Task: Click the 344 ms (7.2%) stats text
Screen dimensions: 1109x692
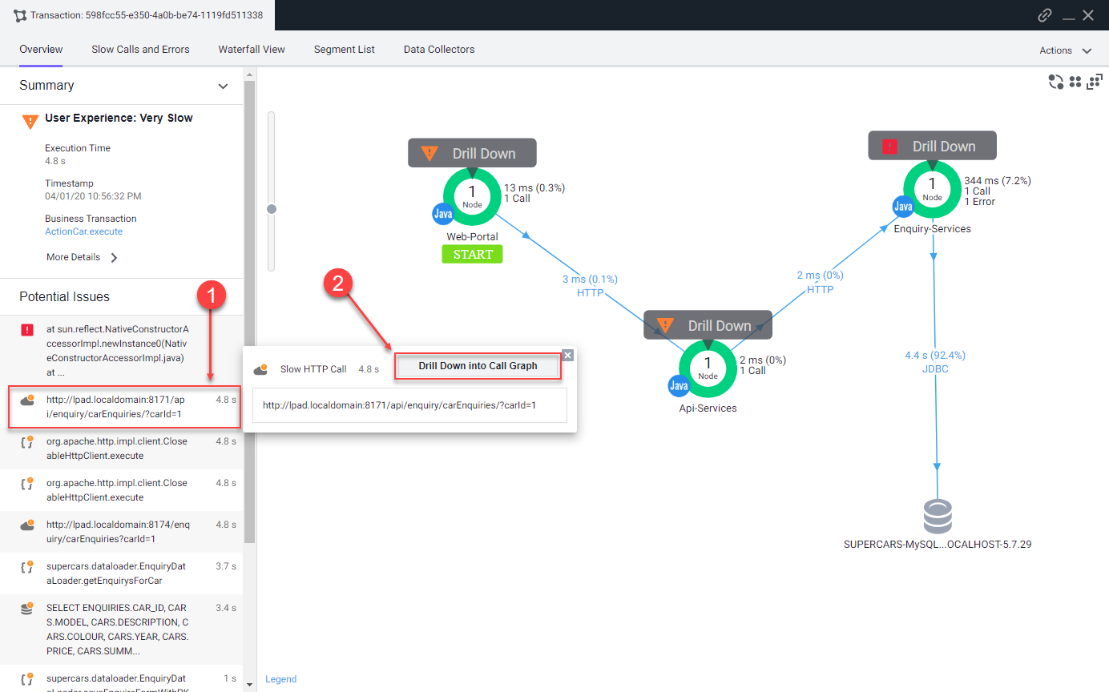Action: pyautogui.click(x=998, y=181)
